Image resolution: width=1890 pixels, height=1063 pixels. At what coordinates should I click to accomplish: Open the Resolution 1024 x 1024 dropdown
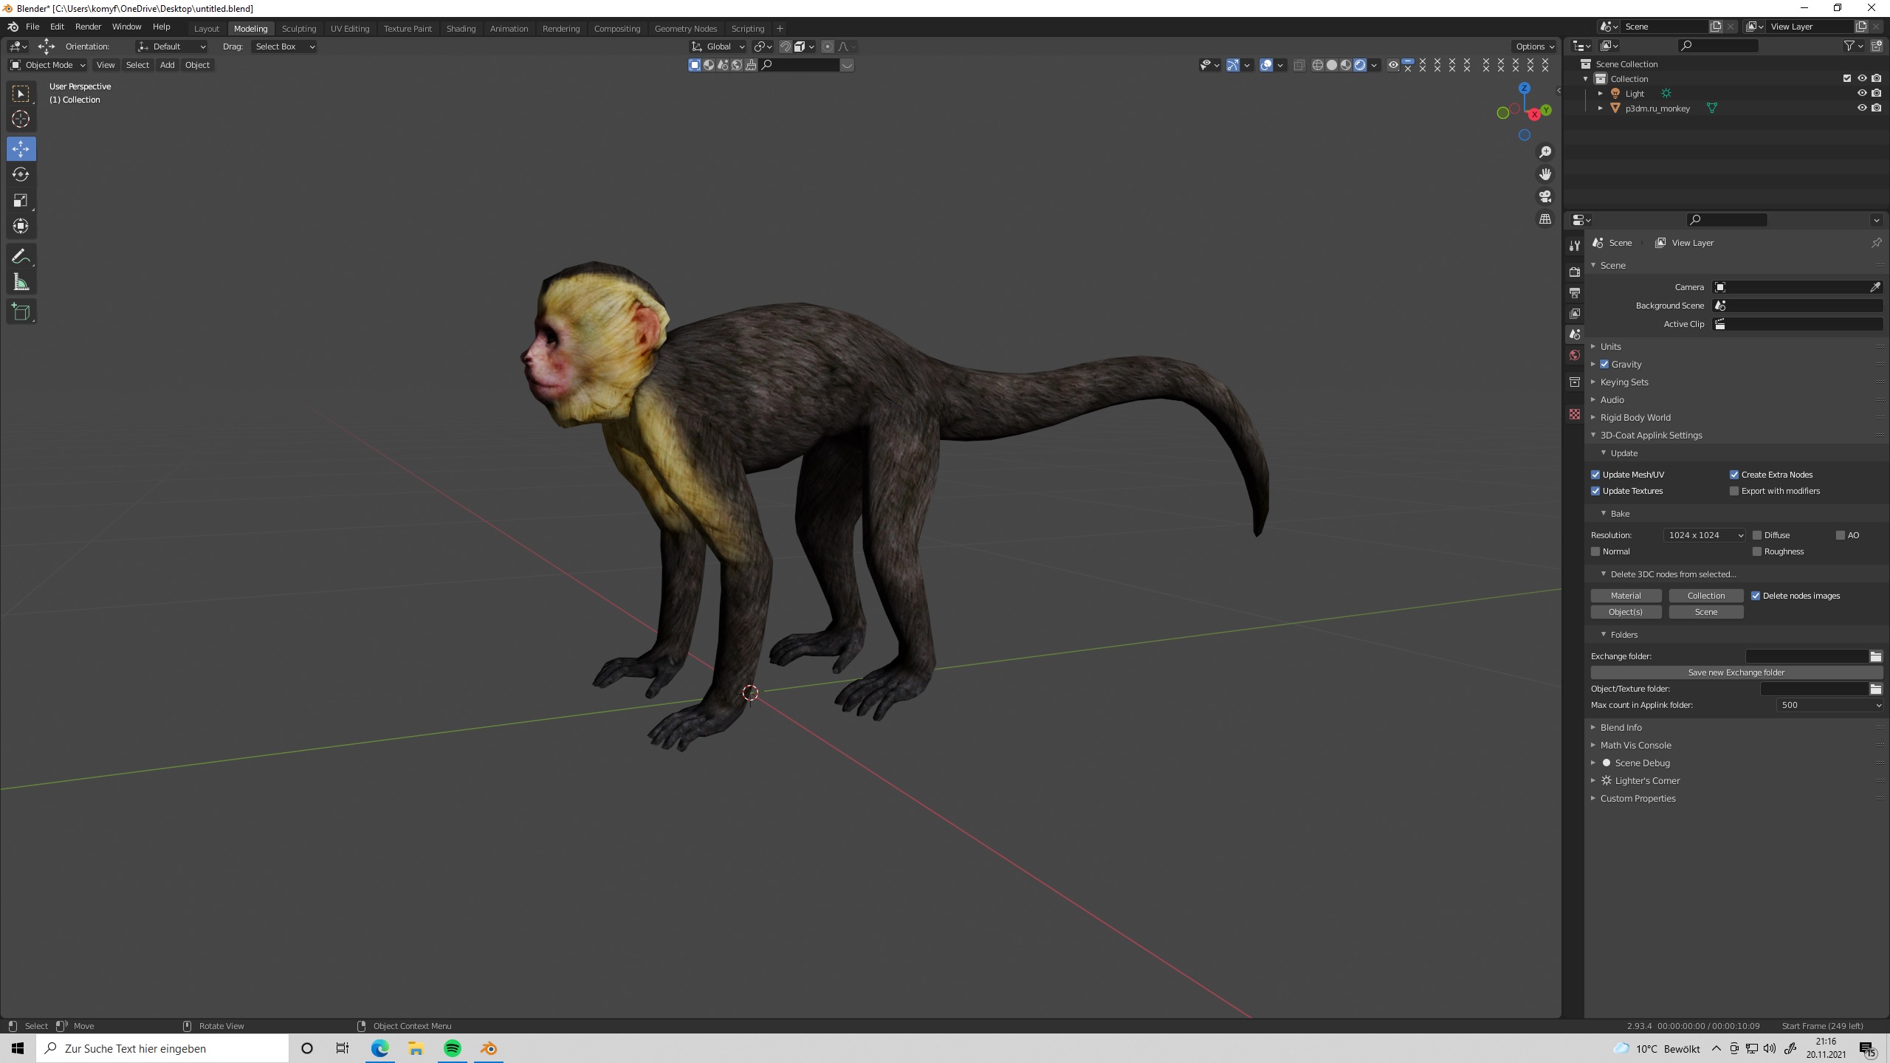[1705, 535]
